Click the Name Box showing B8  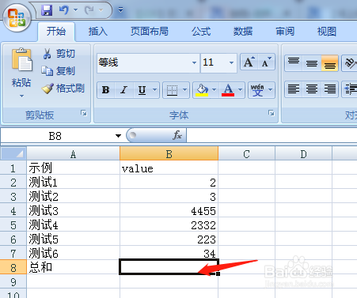57,136
